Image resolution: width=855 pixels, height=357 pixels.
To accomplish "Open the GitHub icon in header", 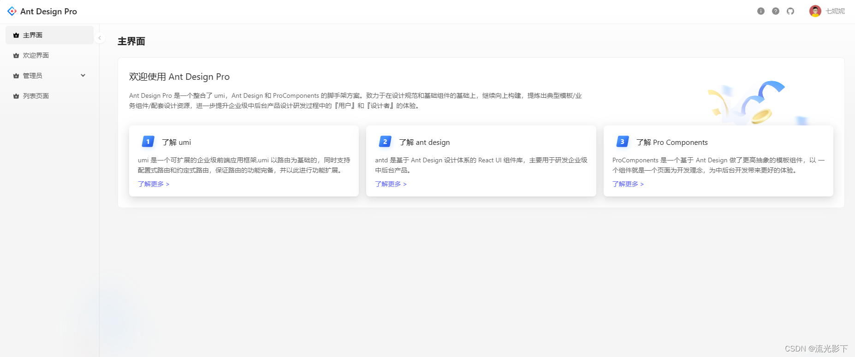I will 790,11.
